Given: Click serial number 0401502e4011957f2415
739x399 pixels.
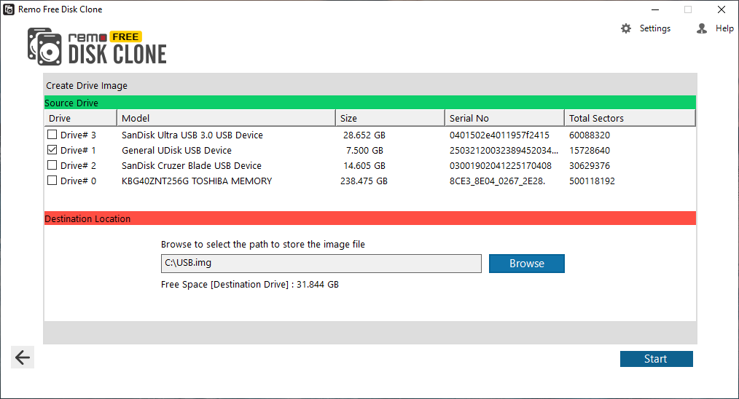Looking at the screenshot, I should [499, 135].
